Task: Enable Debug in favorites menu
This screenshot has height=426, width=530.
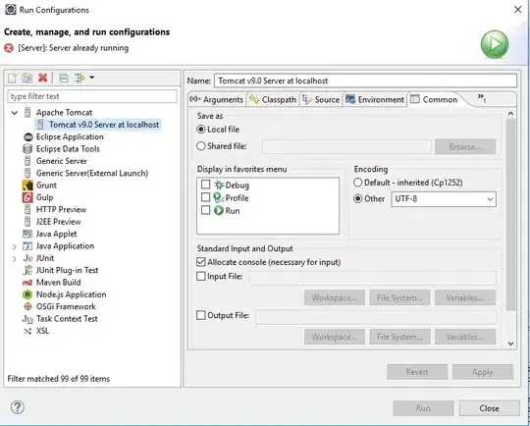Action: [205, 185]
